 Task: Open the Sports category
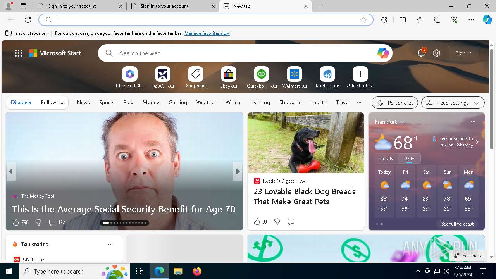[x=107, y=103]
